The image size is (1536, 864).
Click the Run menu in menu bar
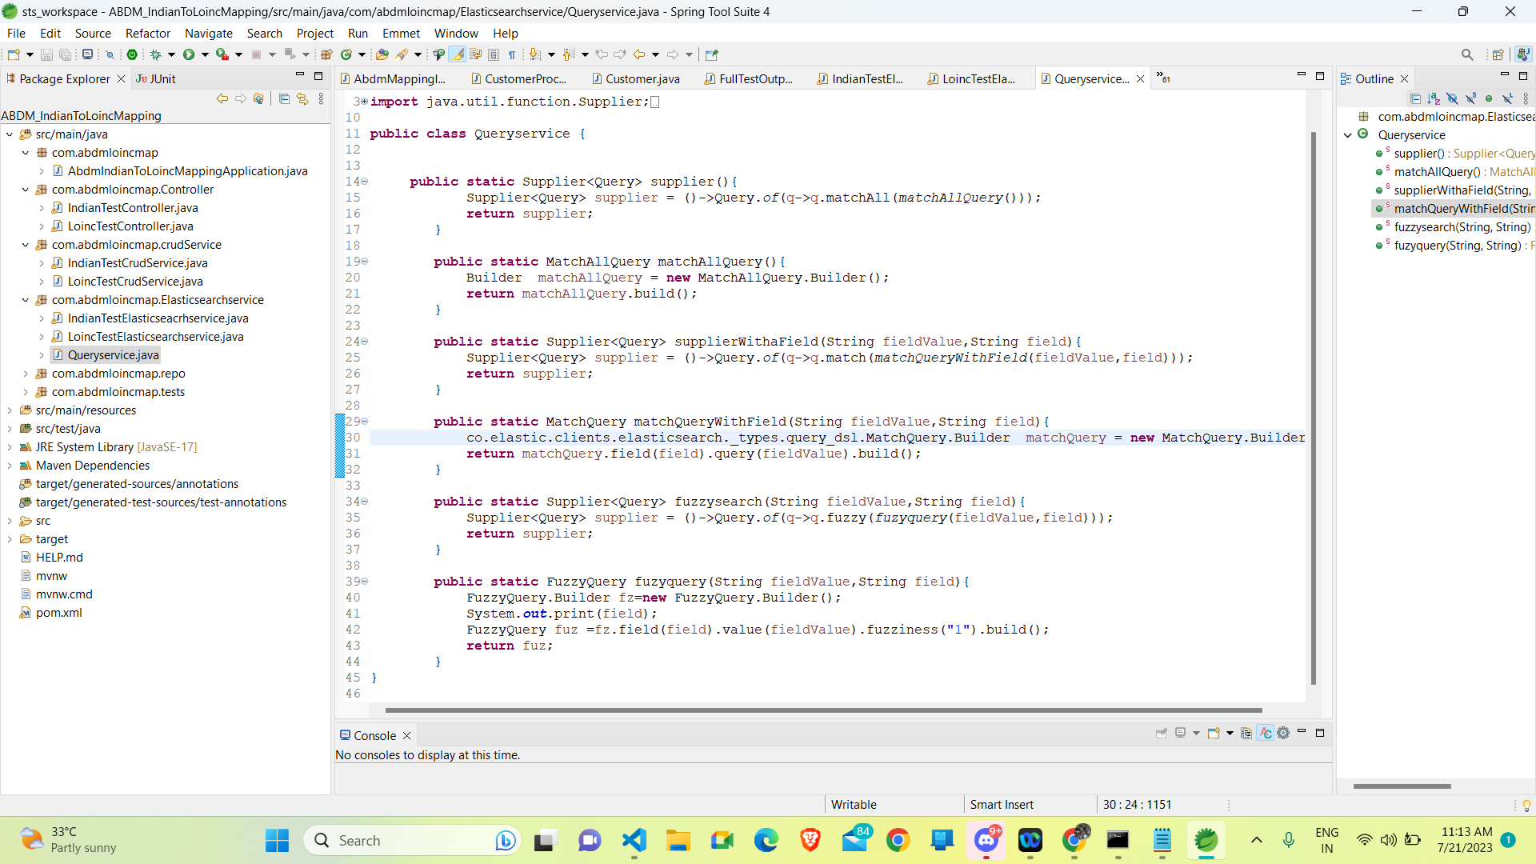358,33
